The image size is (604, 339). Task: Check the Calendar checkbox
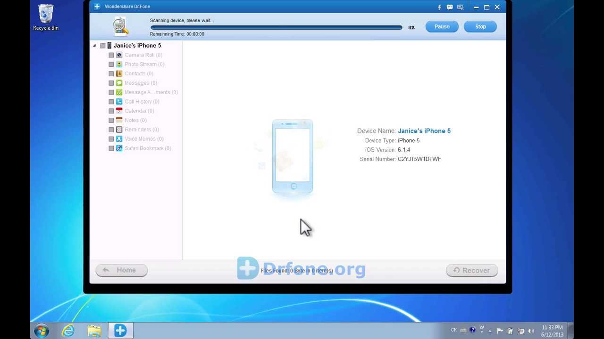pyautogui.click(x=111, y=111)
